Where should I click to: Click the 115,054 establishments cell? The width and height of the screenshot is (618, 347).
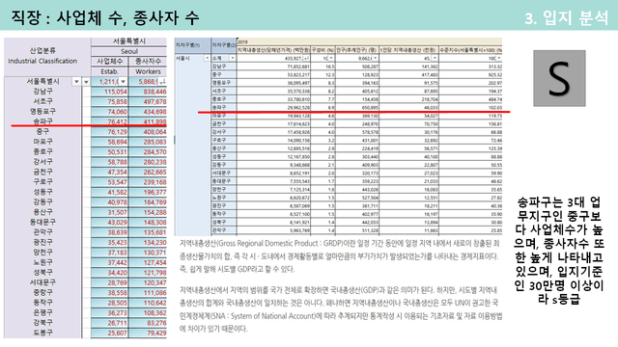tap(110, 92)
